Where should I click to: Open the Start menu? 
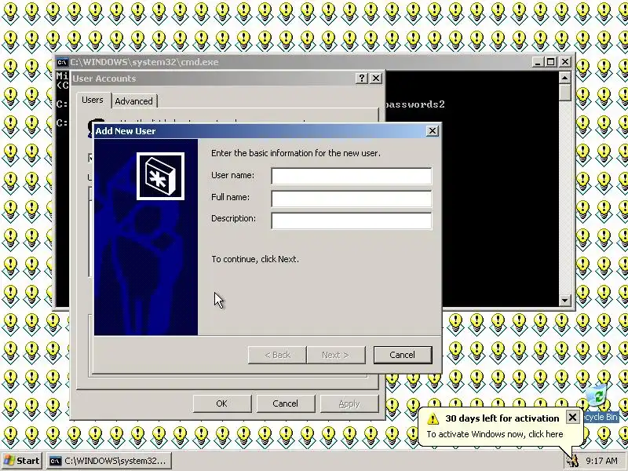pyautogui.click(x=22, y=461)
